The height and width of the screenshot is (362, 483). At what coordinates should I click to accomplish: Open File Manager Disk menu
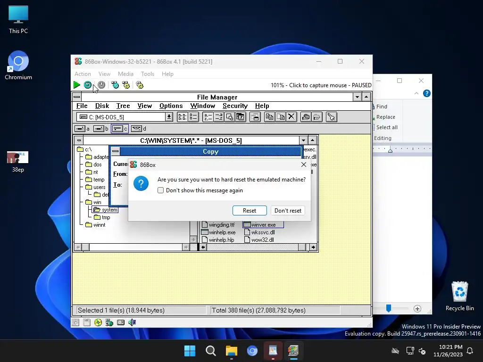102,106
